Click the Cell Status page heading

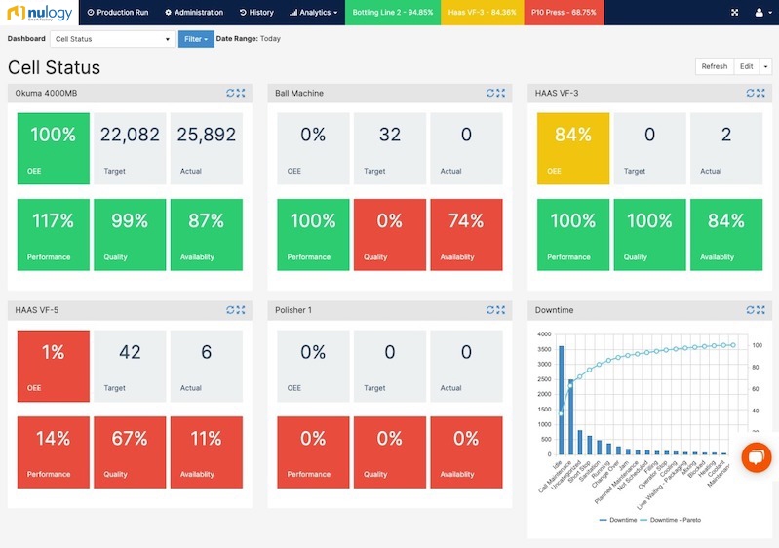[x=55, y=67]
